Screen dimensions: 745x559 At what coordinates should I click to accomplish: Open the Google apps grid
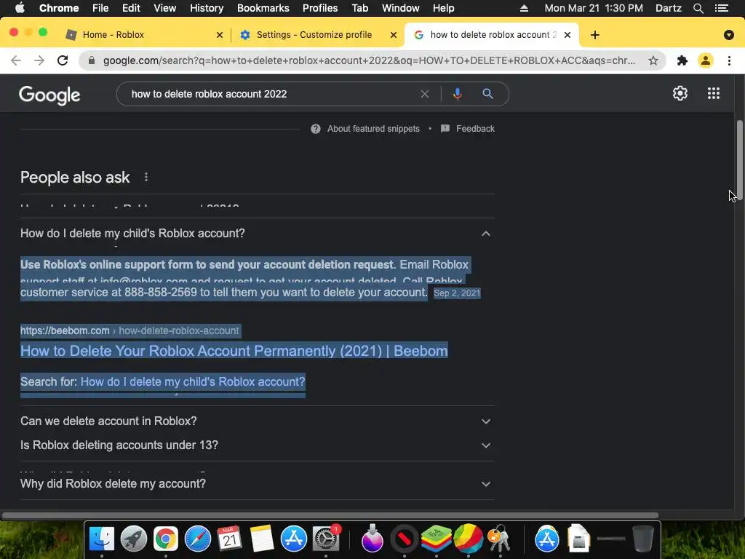pos(713,93)
